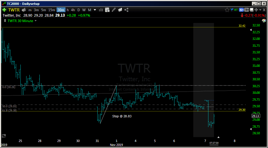
Task: Click the +0.97% percent change text
Action: 84,15
